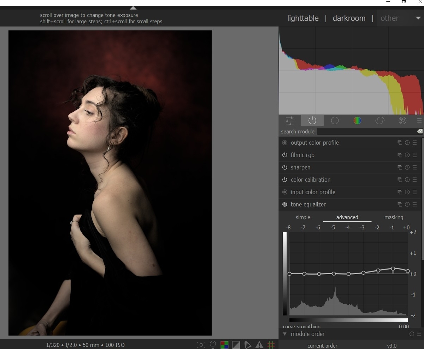Create new instance of tone equalizer

400,205
